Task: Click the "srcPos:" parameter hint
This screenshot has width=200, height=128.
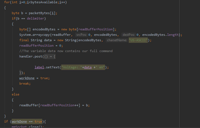Action: (x=81, y=35)
